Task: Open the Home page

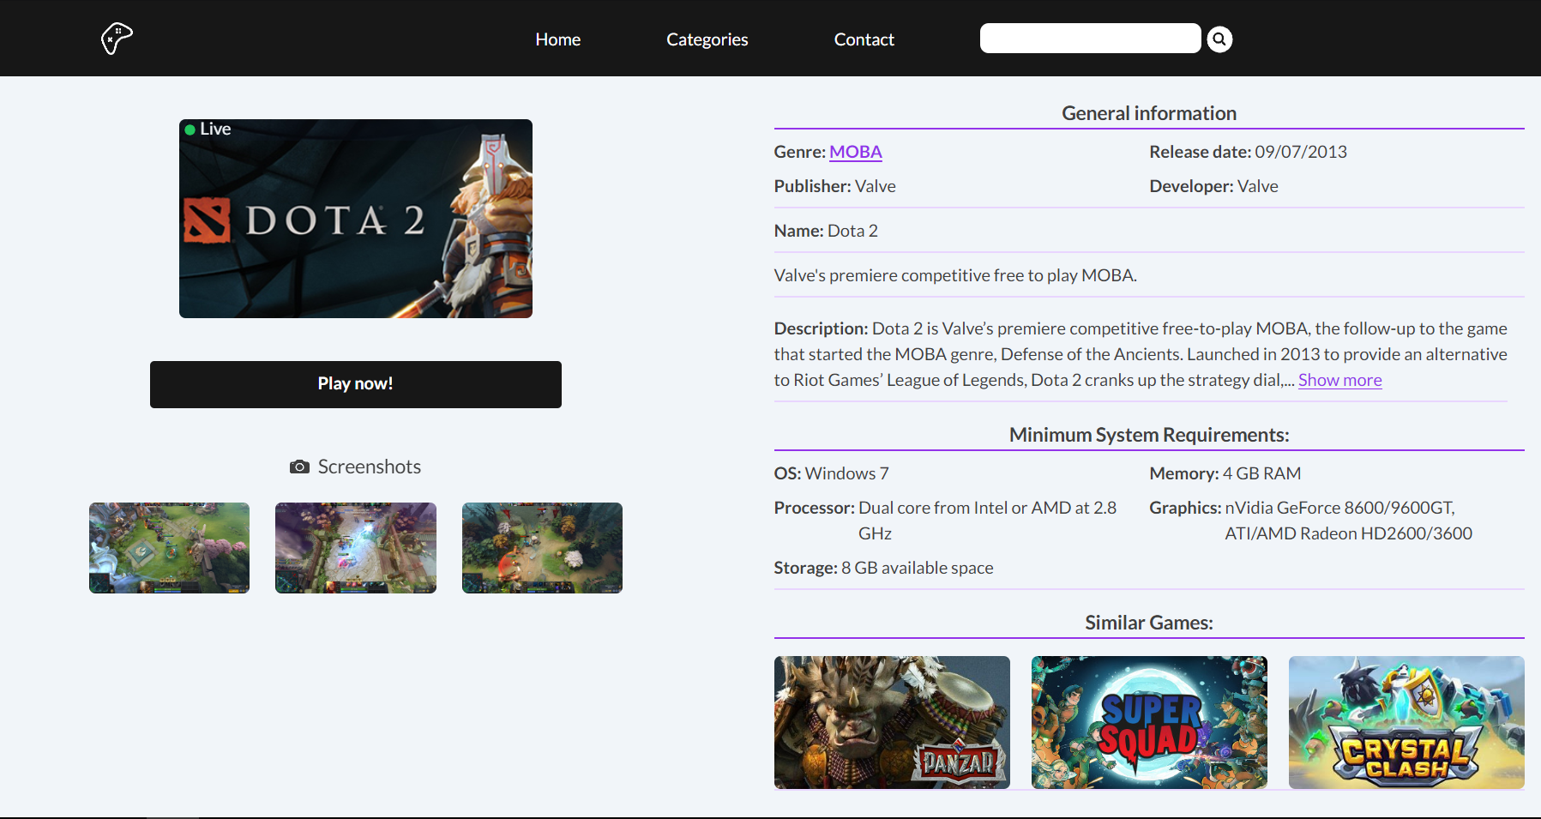Action: point(558,39)
